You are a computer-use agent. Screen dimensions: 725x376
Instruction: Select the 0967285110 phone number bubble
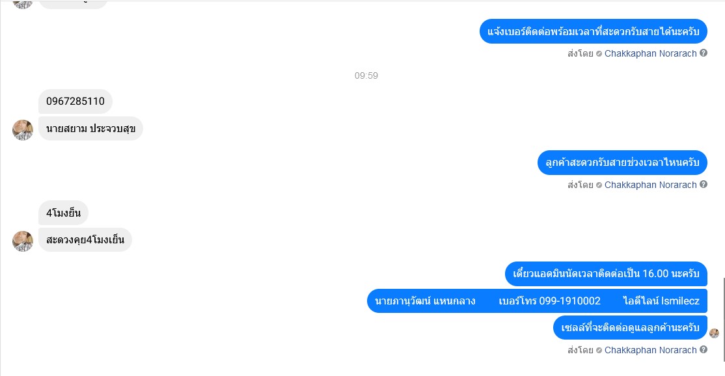click(x=75, y=101)
